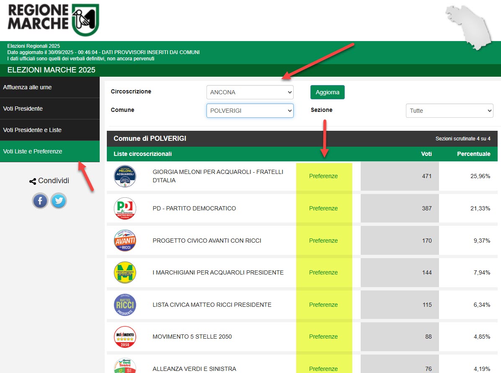Share on Facebook icon
The height and width of the screenshot is (373, 501).
click(x=40, y=201)
